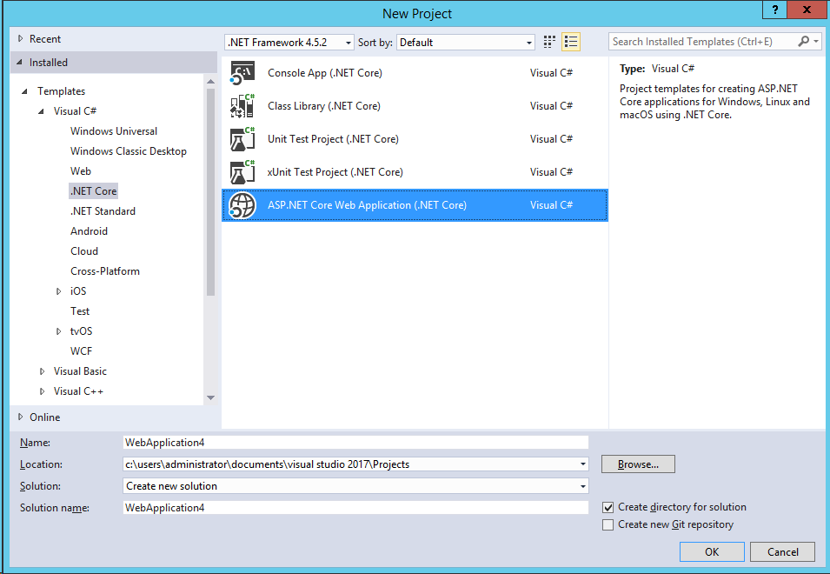The width and height of the screenshot is (830, 574).
Task: Click the Name text field
Action: pos(355,443)
